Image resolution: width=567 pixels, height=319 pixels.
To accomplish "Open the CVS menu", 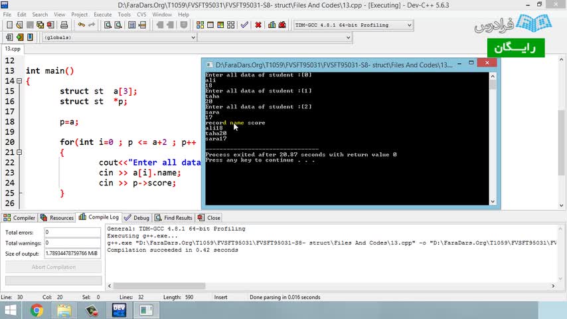I will 141,15.
